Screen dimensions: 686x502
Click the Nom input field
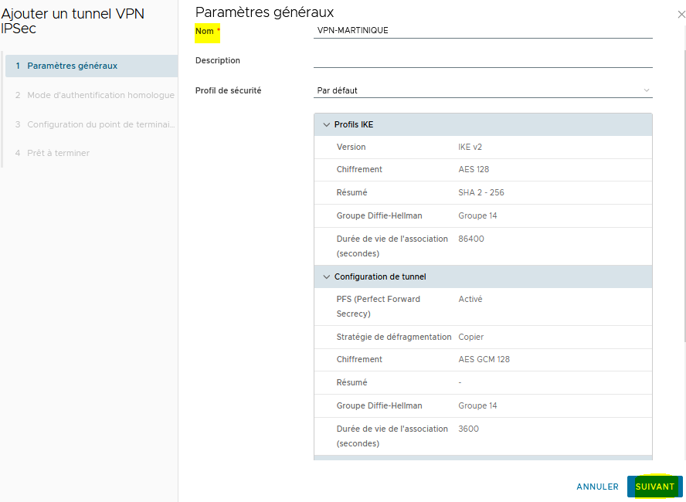click(483, 30)
